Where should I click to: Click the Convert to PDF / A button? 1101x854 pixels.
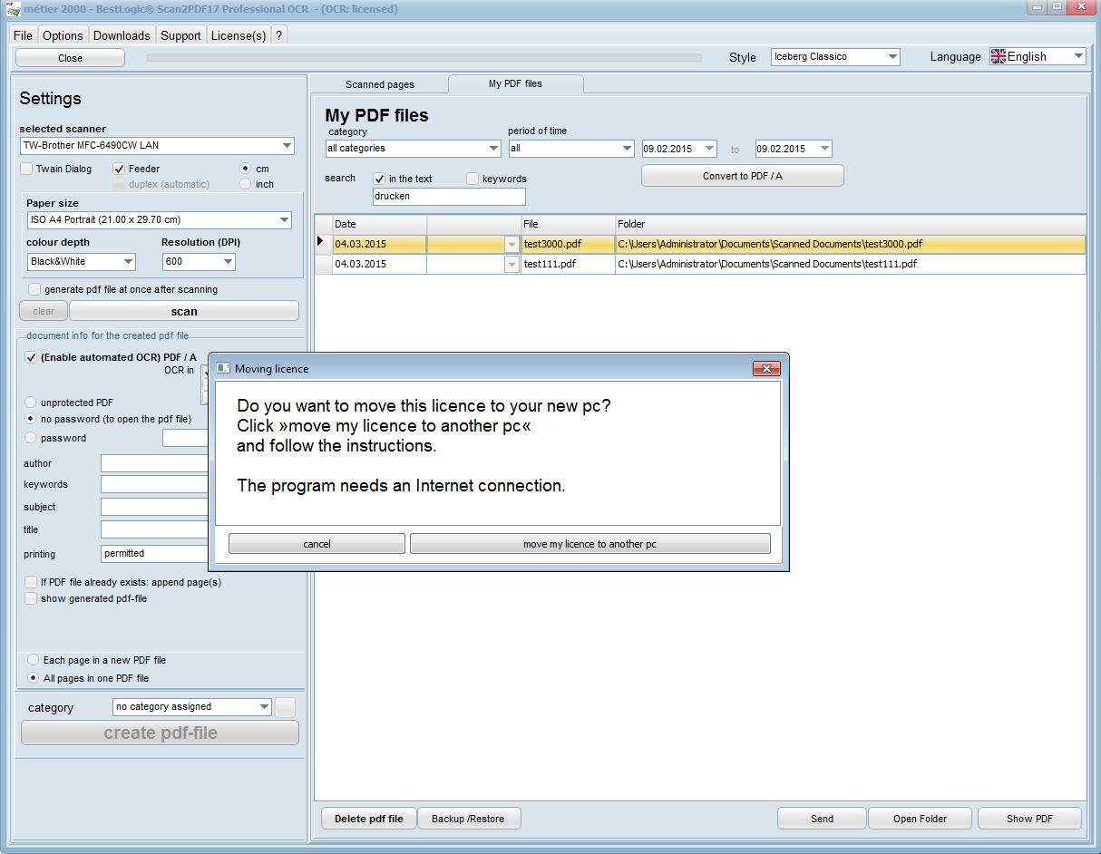tap(742, 176)
